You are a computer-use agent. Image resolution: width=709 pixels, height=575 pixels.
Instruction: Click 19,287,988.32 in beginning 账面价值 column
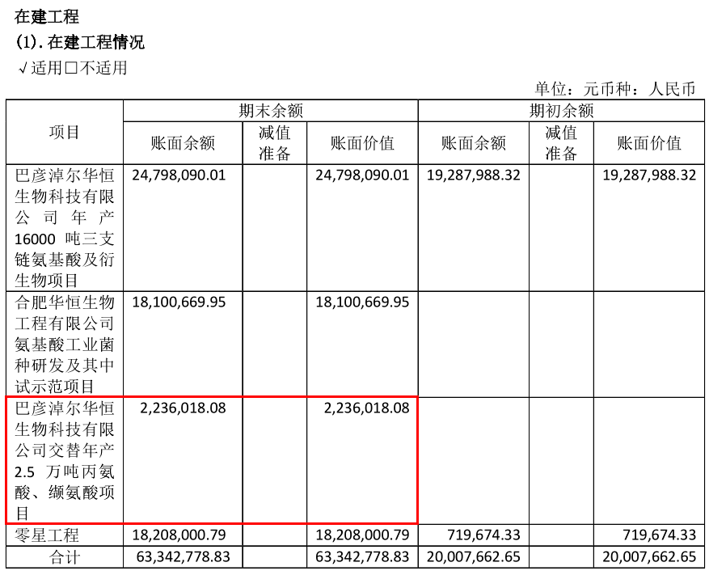pos(649,175)
